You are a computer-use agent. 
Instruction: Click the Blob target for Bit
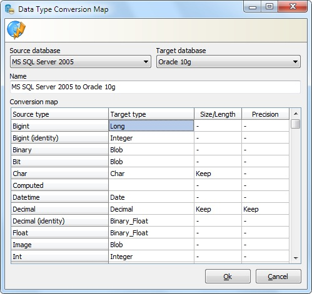pos(151,161)
